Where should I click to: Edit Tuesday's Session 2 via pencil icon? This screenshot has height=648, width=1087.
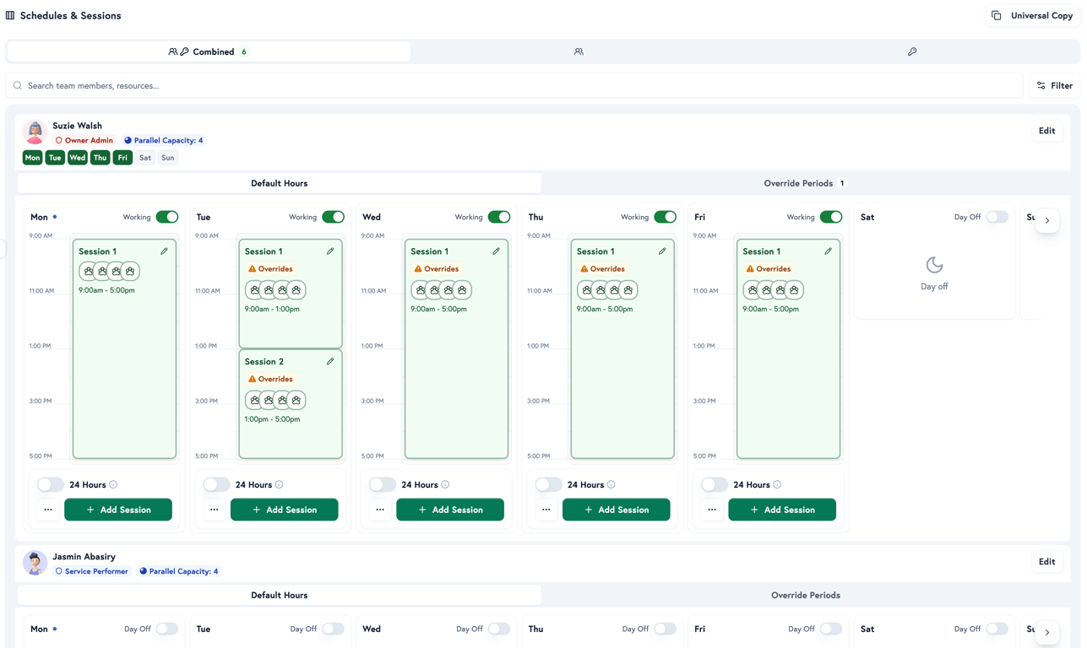(x=330, y=361)
